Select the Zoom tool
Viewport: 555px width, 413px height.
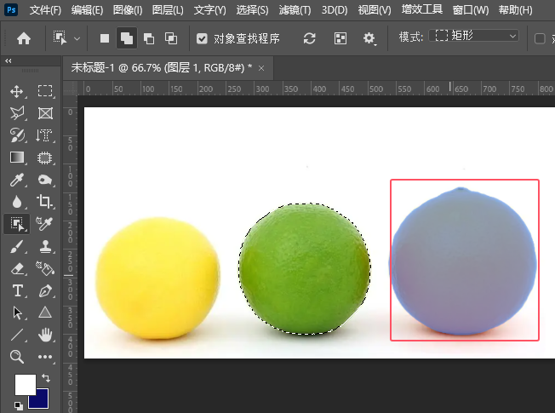coord(17,357)
